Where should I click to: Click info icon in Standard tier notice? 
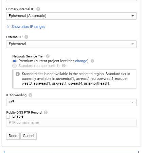coord(18,74)
